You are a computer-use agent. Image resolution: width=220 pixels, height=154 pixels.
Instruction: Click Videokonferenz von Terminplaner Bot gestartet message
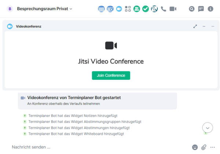click(x=74, y=98)
